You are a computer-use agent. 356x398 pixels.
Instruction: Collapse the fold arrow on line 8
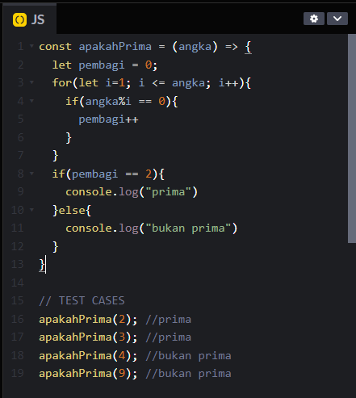coord(31,174)
